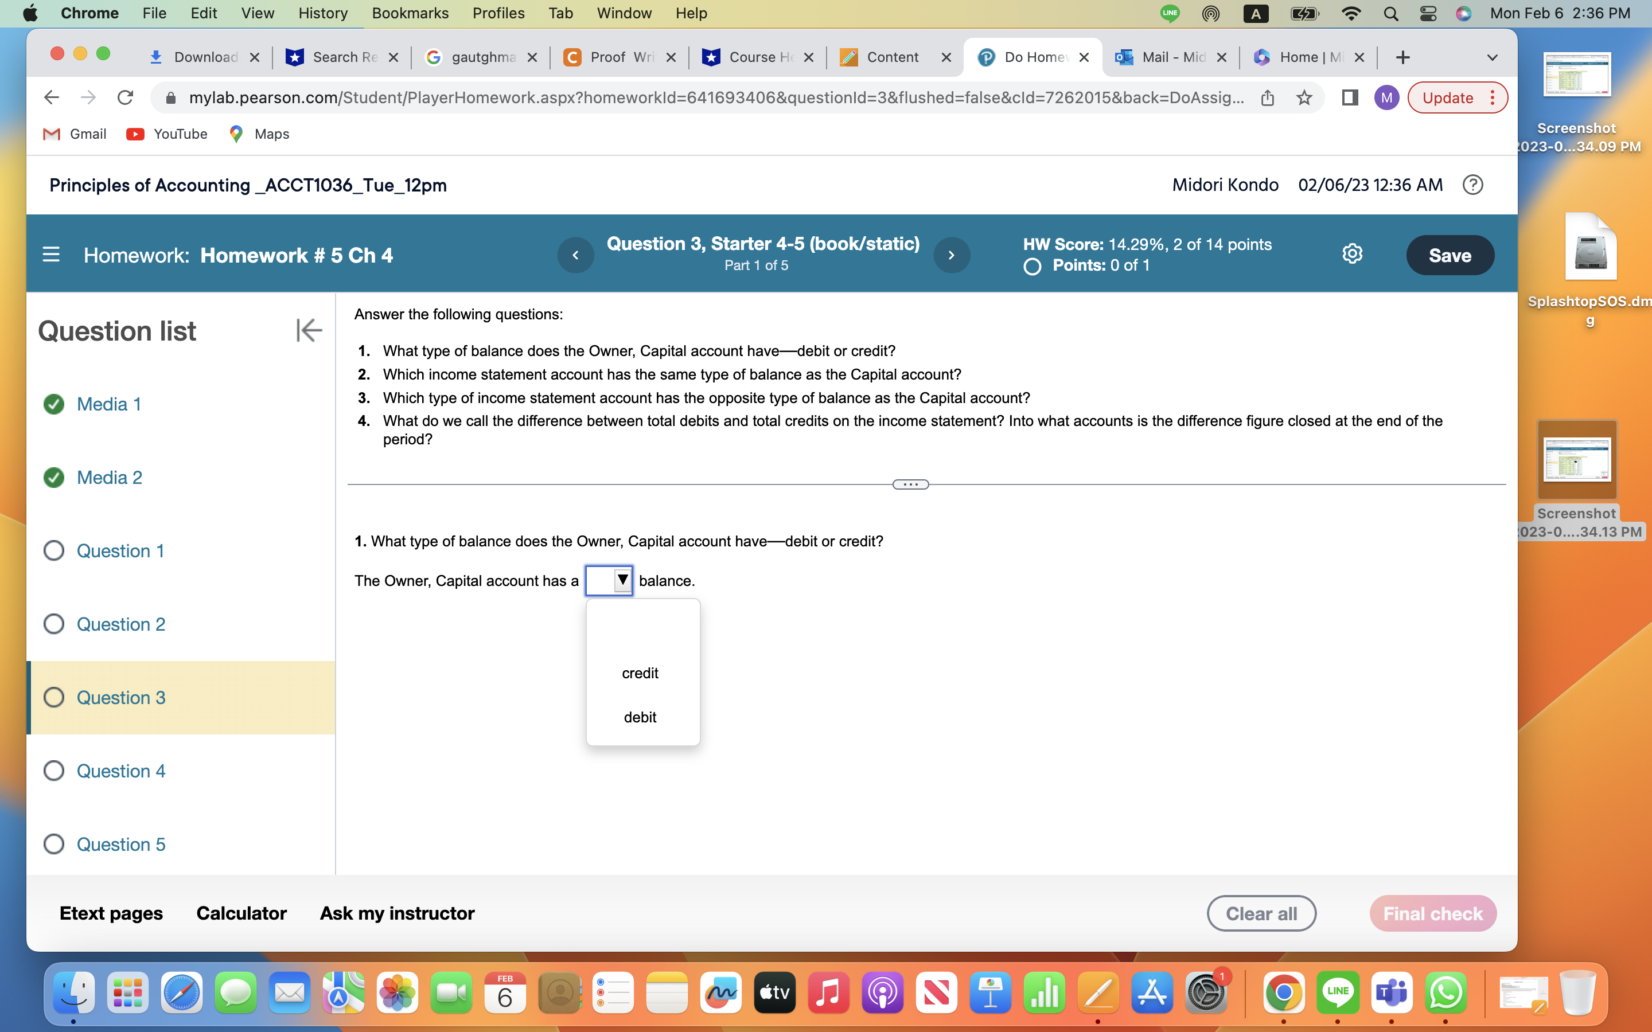
Task: Click the help question mark icon
Action: pos(1473,184)
